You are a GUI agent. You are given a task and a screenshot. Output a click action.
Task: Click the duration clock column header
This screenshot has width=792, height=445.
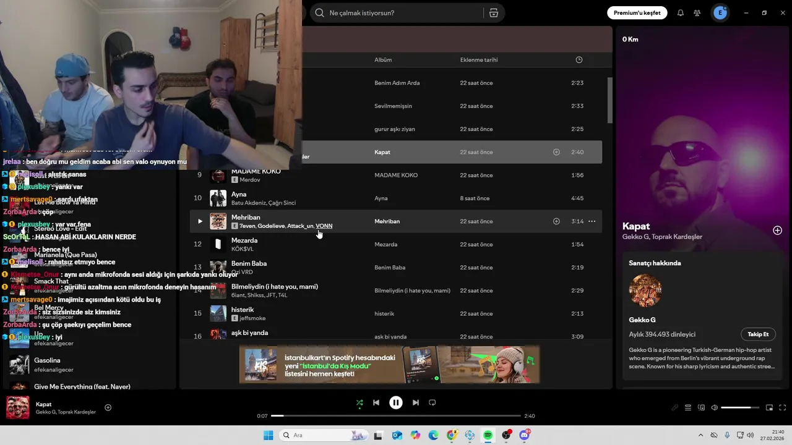(579, 60)
